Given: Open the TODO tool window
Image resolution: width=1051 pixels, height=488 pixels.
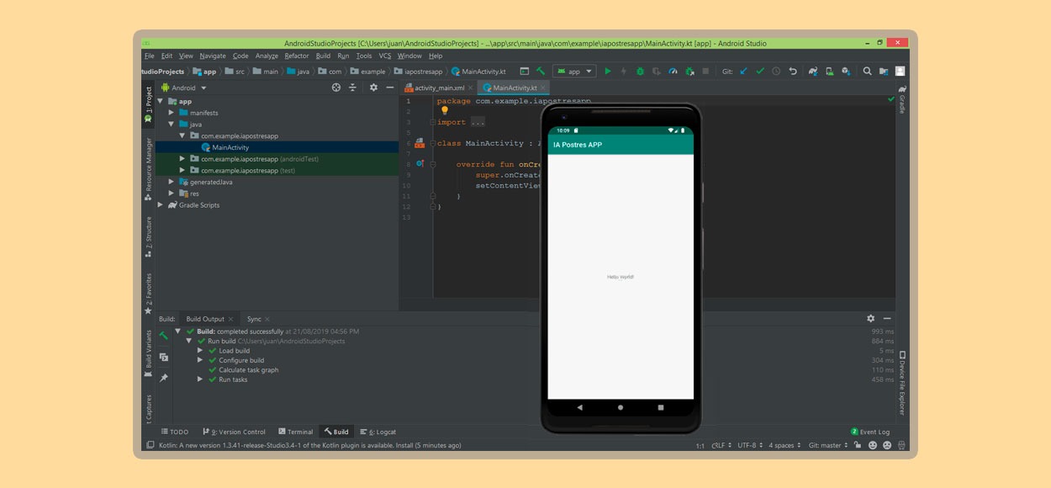Looking at the screenshot, I should (x=175, y=432).
